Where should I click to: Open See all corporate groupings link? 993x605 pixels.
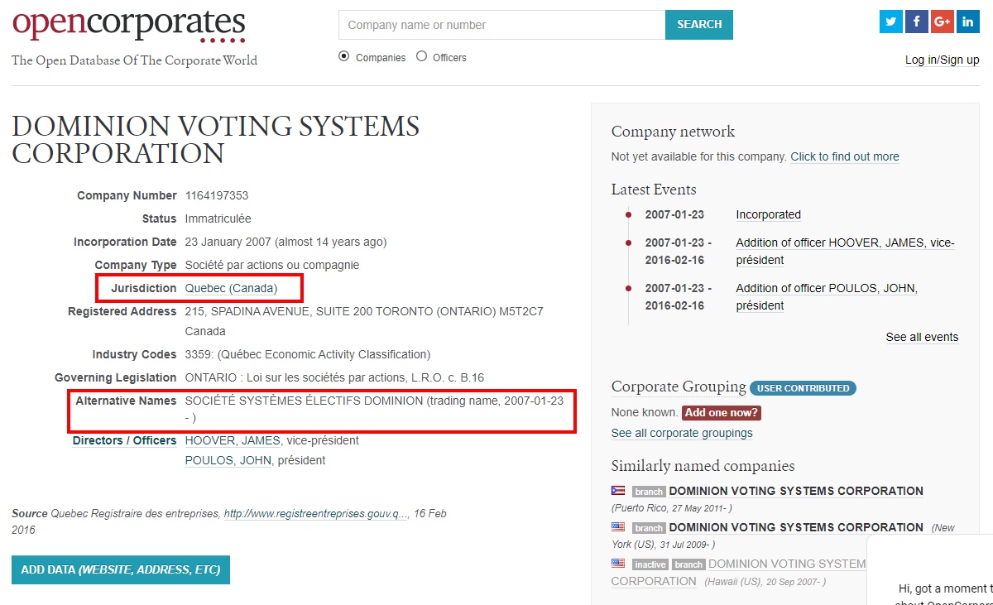pyautogui.click(x=682, y=433)
